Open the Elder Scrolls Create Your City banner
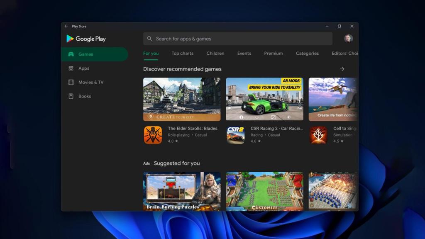Viewport: 425px width, 239px height. coord(182,99)
